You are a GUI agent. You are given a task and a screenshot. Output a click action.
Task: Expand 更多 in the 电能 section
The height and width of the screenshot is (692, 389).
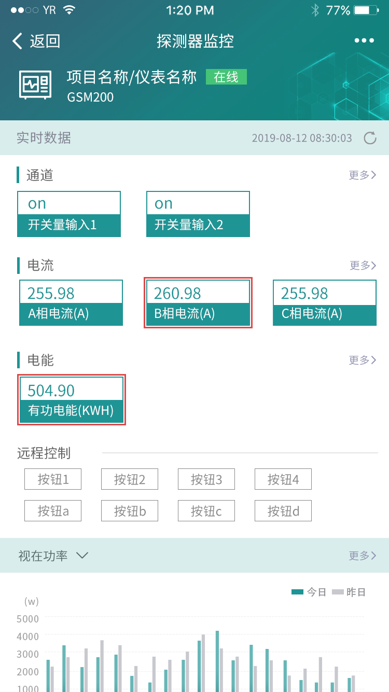pos(362,360)
